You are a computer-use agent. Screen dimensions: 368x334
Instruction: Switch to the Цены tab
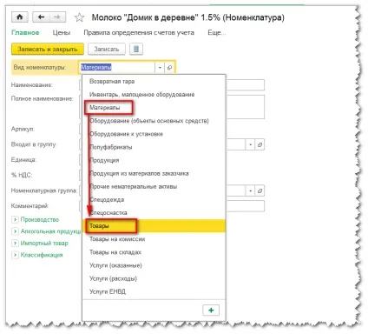point(62,33)
